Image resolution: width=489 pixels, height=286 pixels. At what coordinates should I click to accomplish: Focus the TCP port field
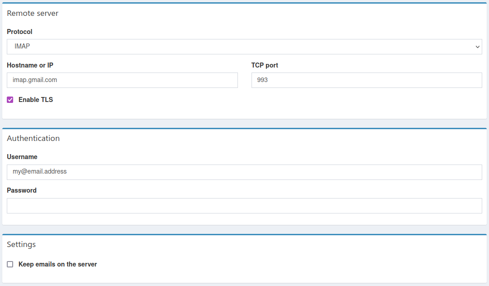click(x=367, y=80)
